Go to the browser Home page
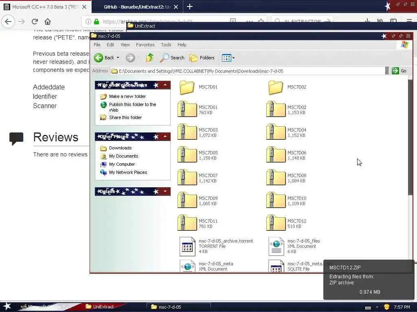The height and width of the screenshot is (312, 417). (48, 22)
